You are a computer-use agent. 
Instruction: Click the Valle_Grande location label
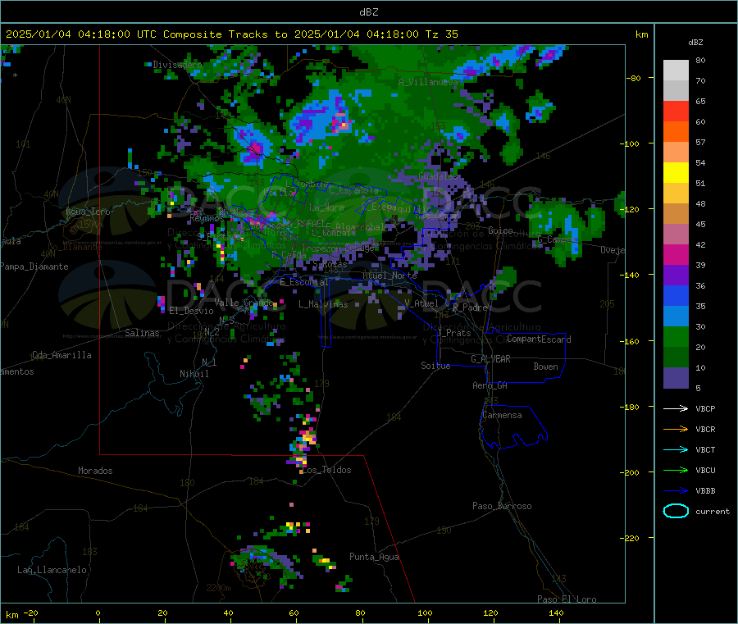(244, 302)
